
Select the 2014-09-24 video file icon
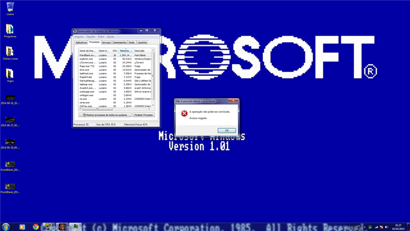pos(10,100)
